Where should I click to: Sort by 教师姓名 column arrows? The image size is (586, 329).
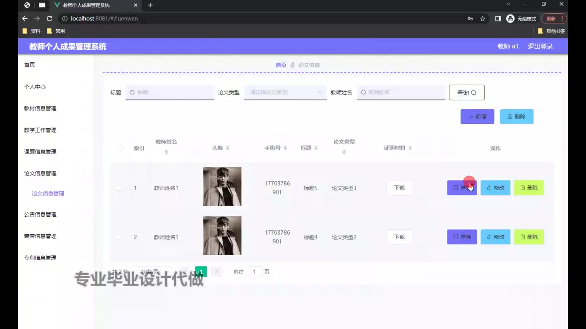click(x=166, y=152)
